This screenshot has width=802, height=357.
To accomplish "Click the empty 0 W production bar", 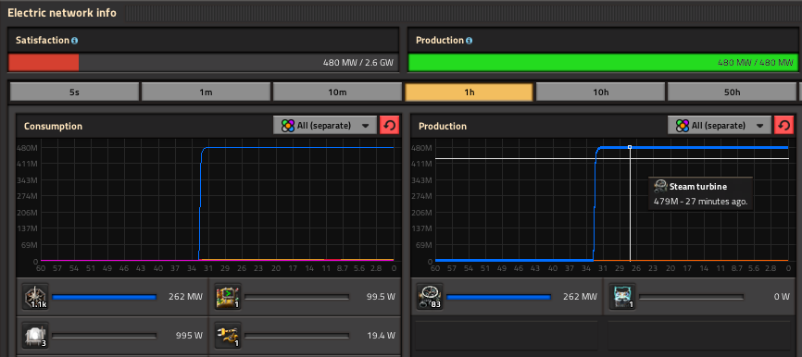I will pyautogui.click(x=691, y=297).
